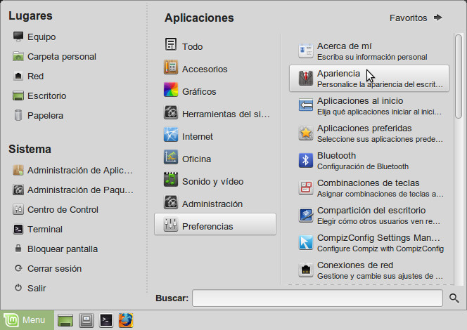The height and width of the screenshot is (330, 467).
Task: Click the Firefox icon in the taskbar
Action: 126,320
